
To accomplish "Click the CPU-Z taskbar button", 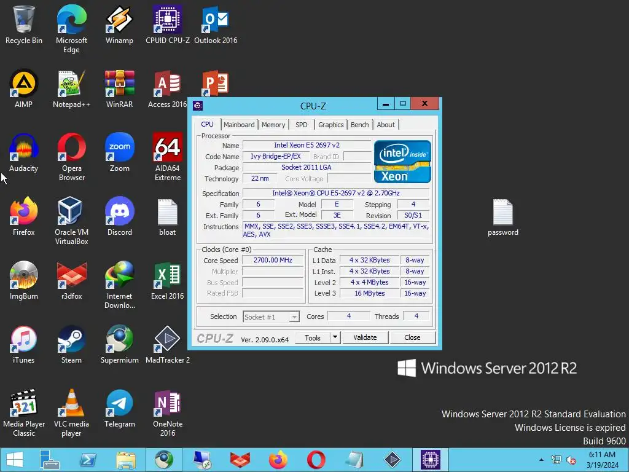I will coord(431,460).
